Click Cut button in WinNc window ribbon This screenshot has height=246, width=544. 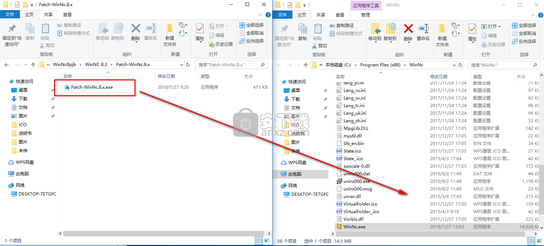319,46
